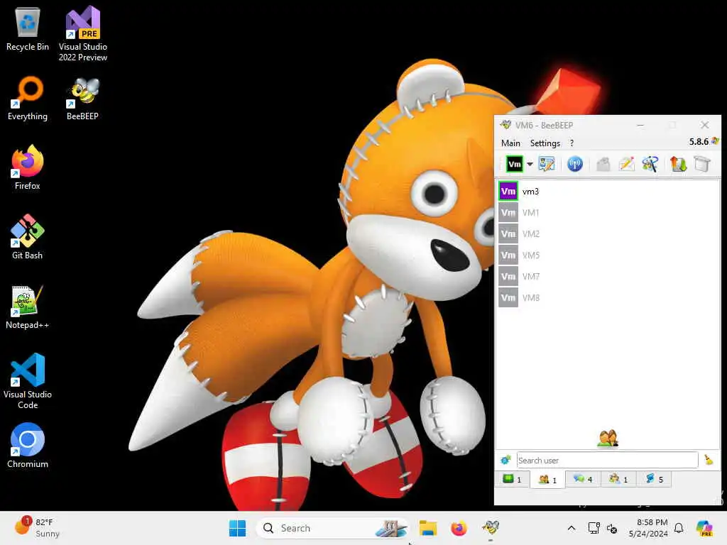The height and width of the screenshot is (545, 727).
Task: Open the Windows Start menu
Action: tap(237, 528)
